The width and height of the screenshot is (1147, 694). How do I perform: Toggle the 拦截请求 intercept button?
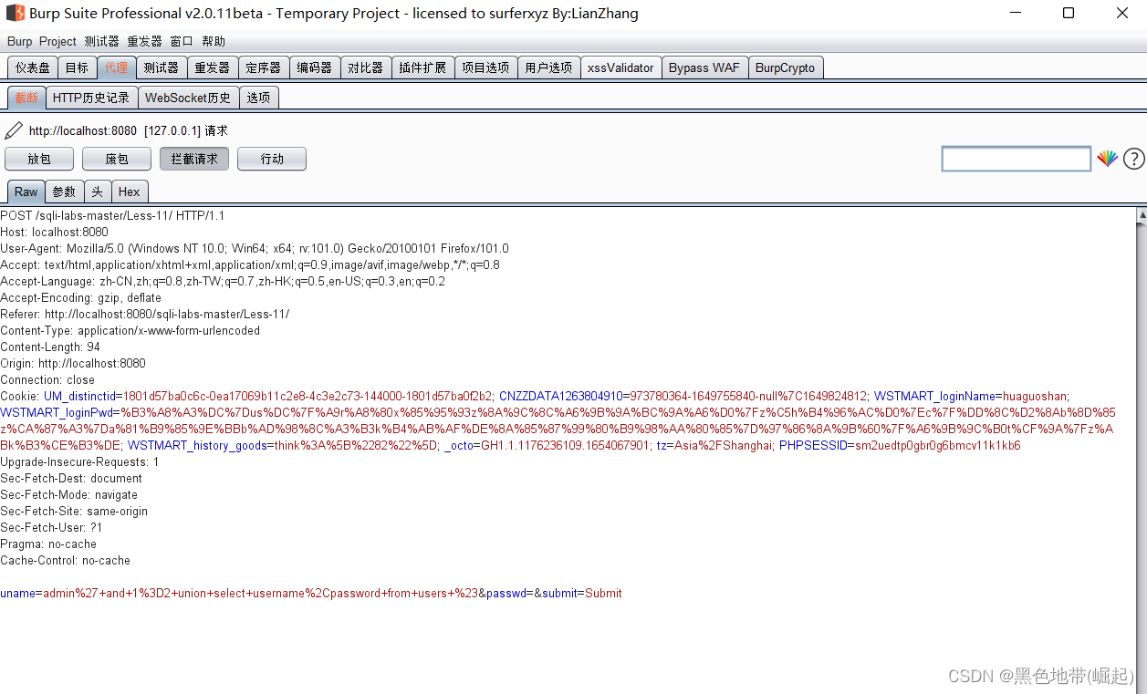pos(194,159)
